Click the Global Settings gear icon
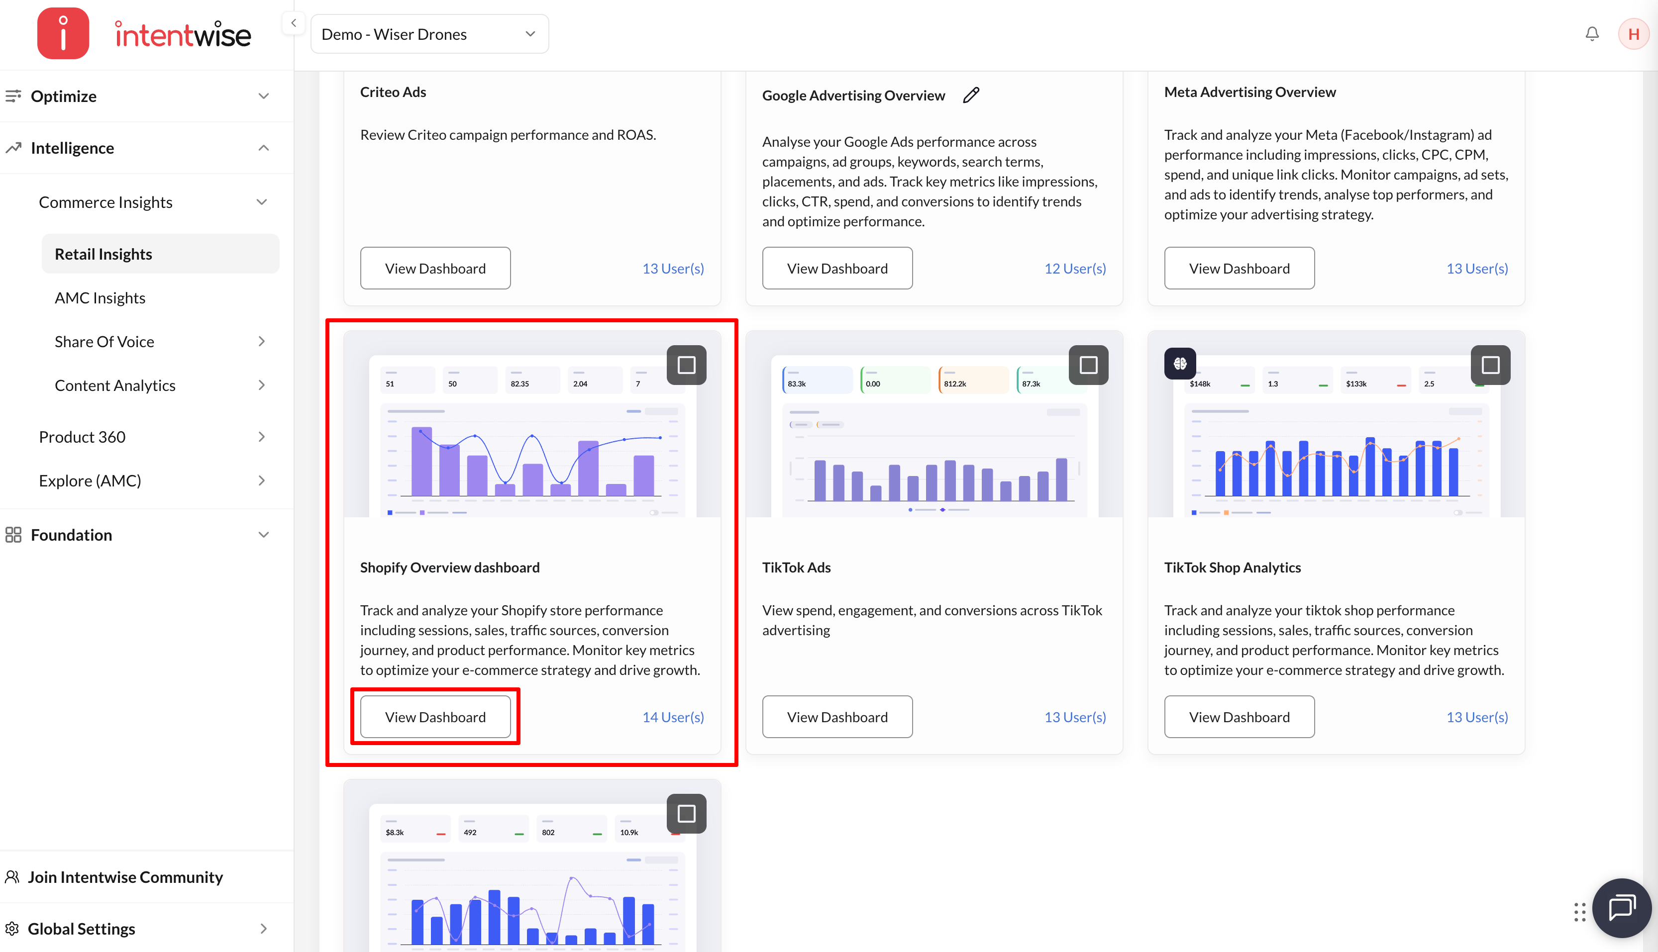This screenshot has width=1658, height=952. pyautogui.click(x=12, y=929)
